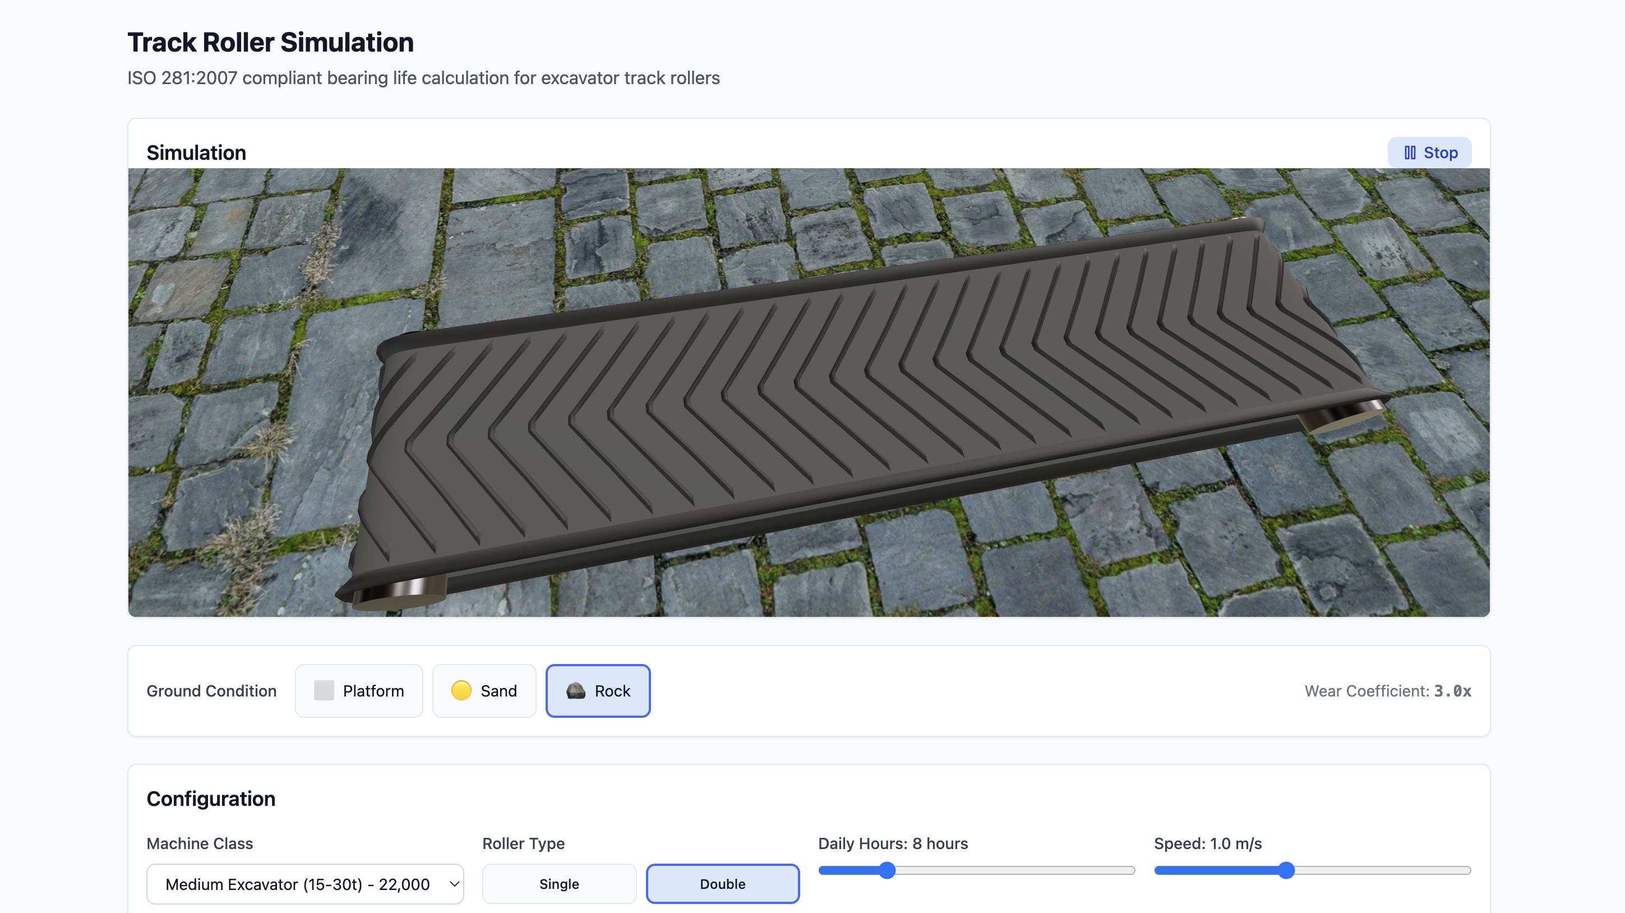Screen dimensions: 1625x913
Task: Click the Rock stone icon
Action: pos(575,690)
